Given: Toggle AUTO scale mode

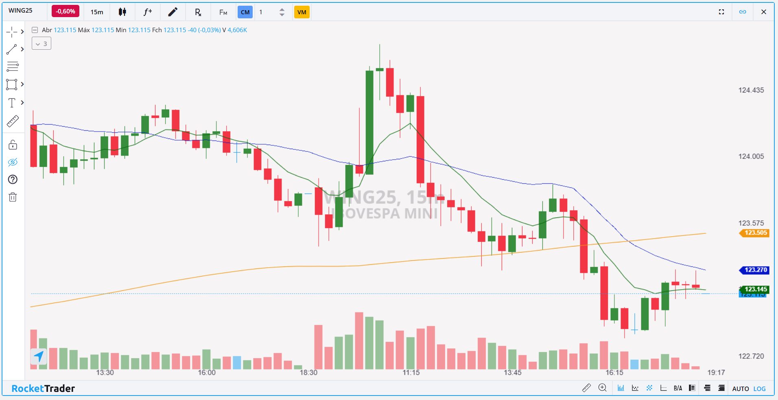Looking at the screenshot, I should (x=740, y=389).
